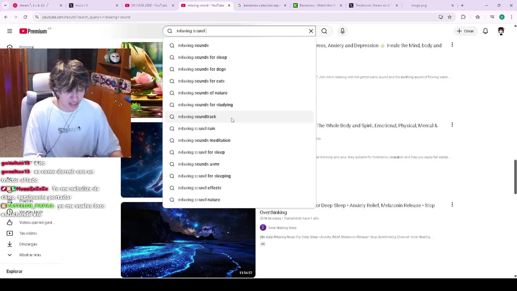
Task: Select suggestion "relaxing sounds of nature"
Action: point(239,93)
